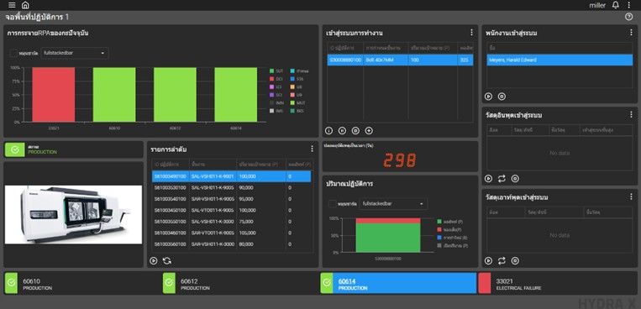Click green check icon on 60614 tile
The width and height of the screenshot is (641, 309).
(x=327, y=283)
